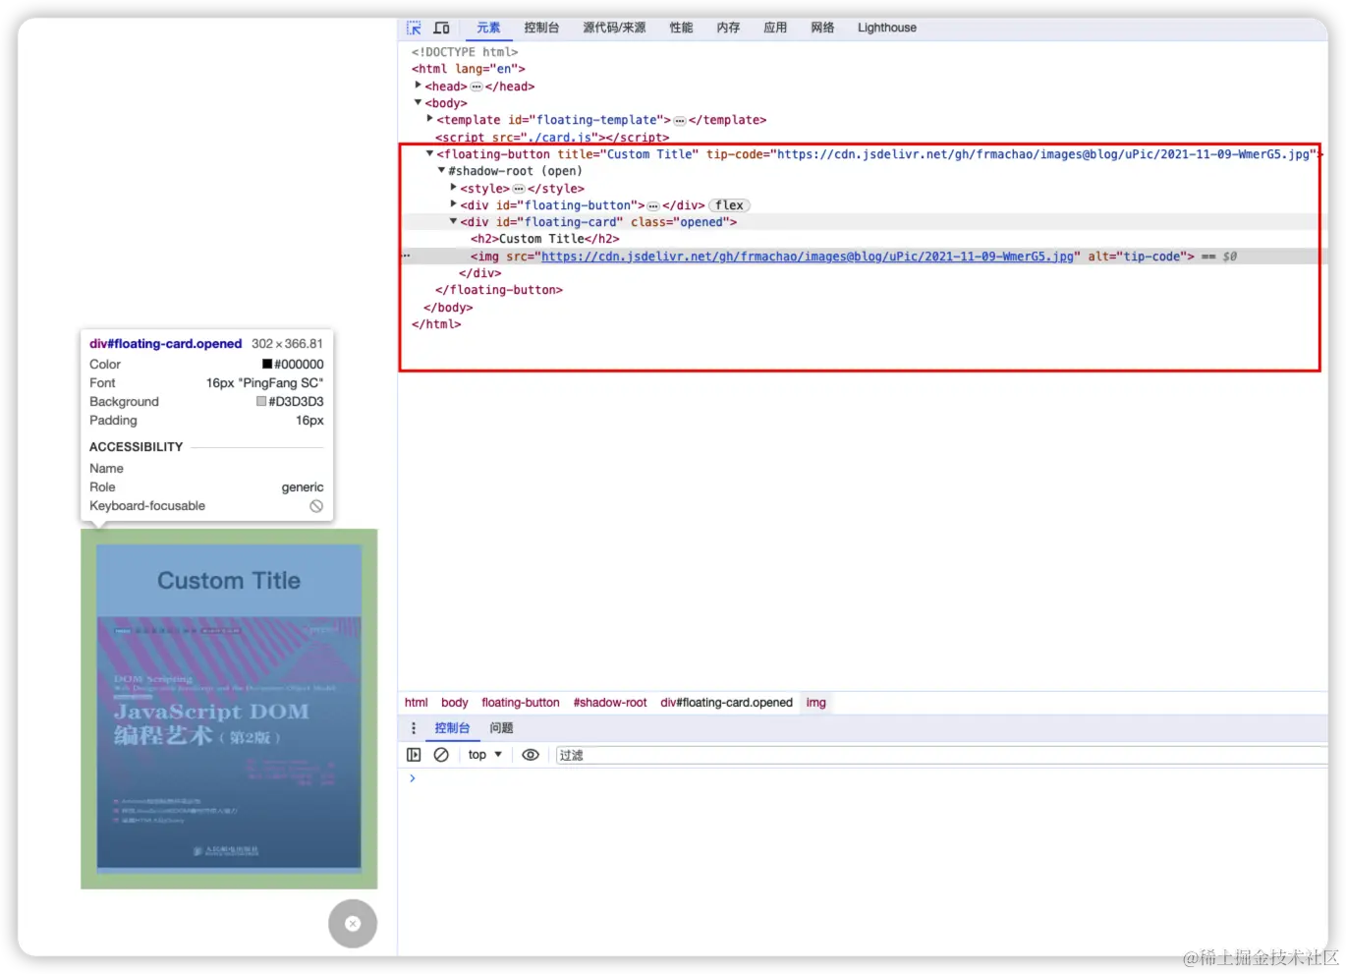Select html in the breadcrumb bar
1346x974 pixels.
(x=417, y=703)
